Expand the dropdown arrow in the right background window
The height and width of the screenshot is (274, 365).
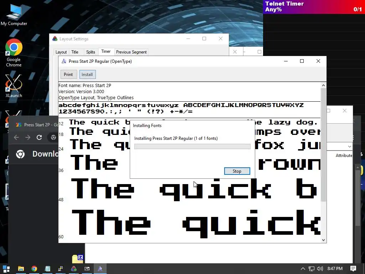click(x=349, y=147)
